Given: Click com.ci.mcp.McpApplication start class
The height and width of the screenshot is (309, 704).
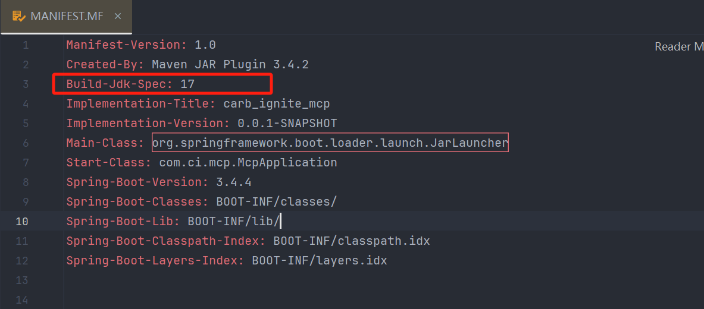Looking at the screenshot, I should tap(248, 163).
